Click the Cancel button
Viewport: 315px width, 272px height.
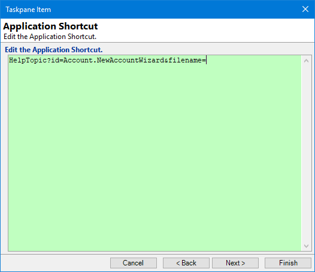134,263
